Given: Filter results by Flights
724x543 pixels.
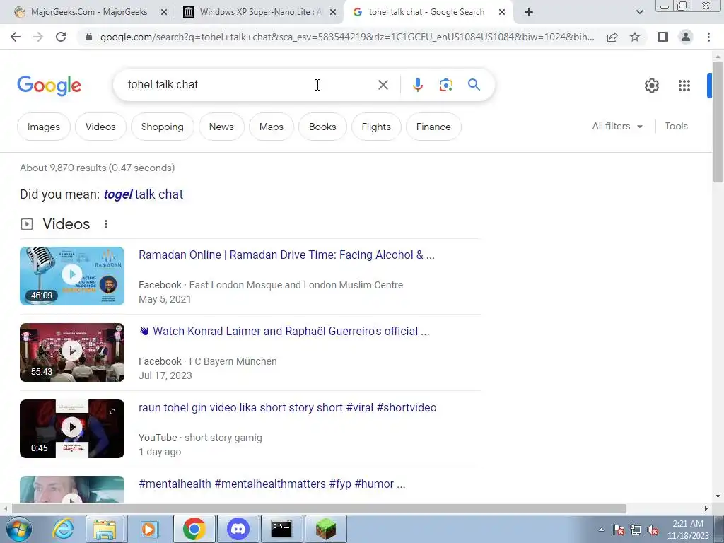Looking at the screenshot, I should coord(376,127).
